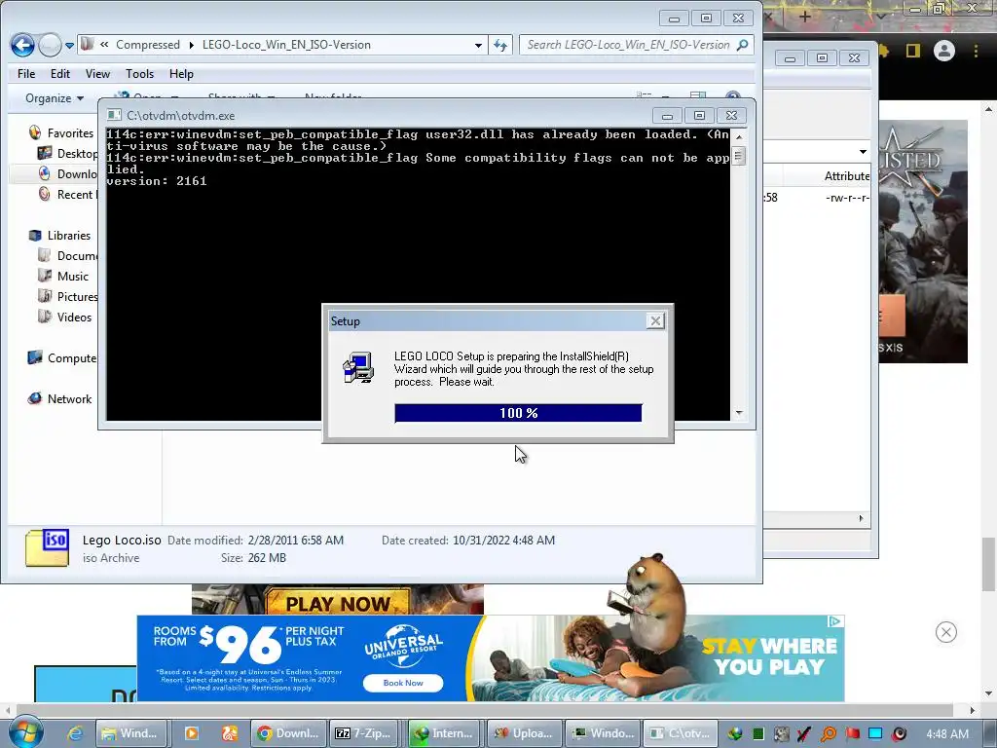
Task: Click the search magnifier icon in Explorer
Action: [x=742, y=45]
